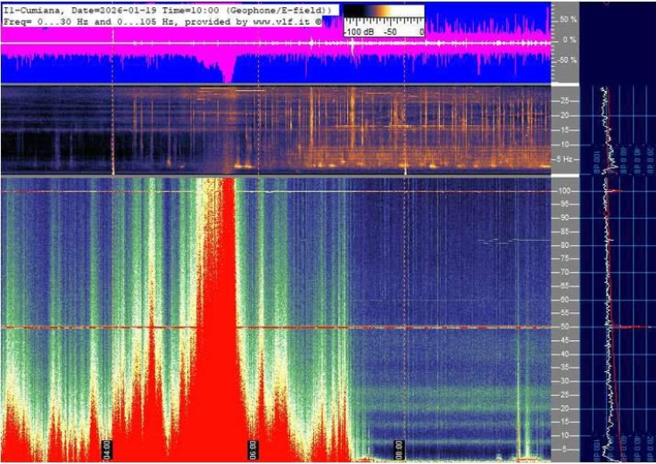Click the 25 Hz geophone axis label
656x464 pixels.
tap(564, 101)
